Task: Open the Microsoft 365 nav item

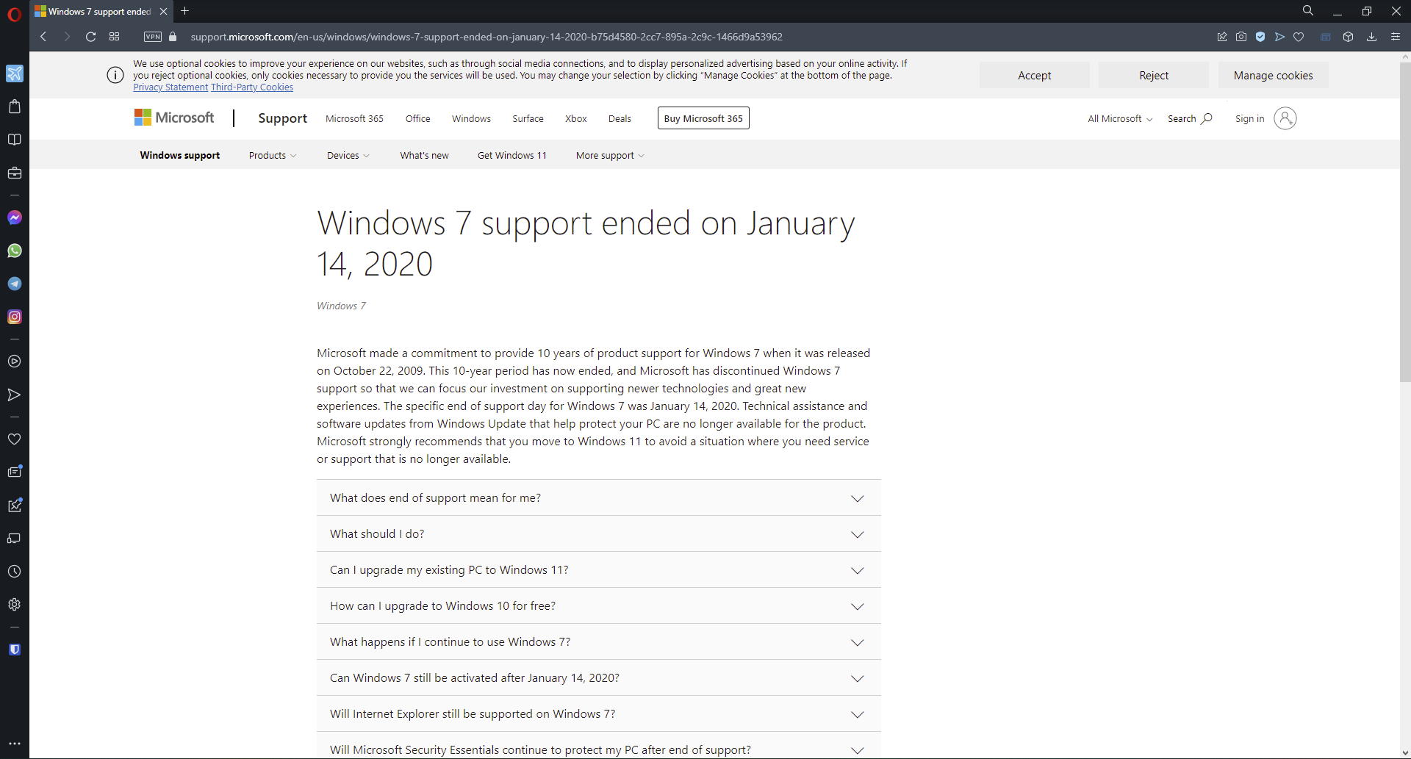Action: 354,119
